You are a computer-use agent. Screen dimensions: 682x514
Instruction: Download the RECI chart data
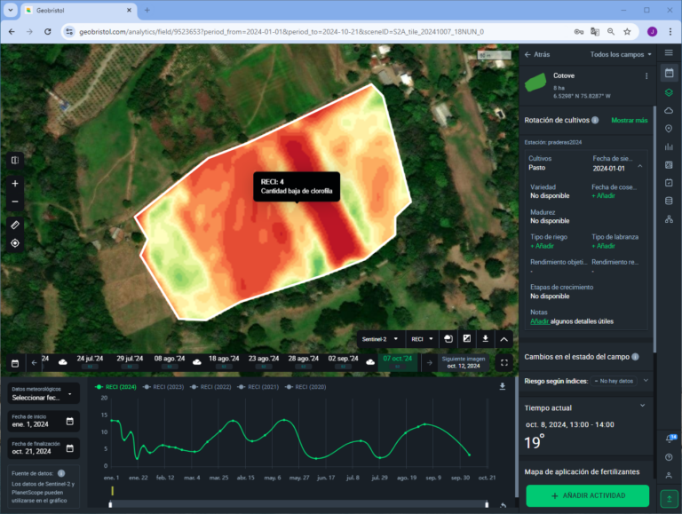point(503,386)
